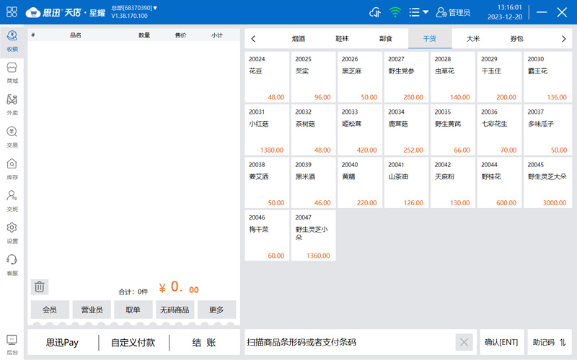Open the 交班 shift handover icon
This screenshot has width=577, height=360.
tap(12, 201)
